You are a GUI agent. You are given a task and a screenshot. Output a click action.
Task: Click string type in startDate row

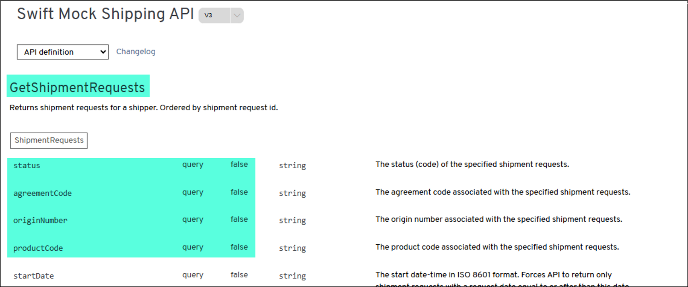(x=292, y=276)
